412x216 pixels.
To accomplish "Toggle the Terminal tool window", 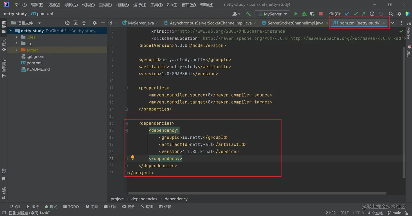I will tap(110, 207).
